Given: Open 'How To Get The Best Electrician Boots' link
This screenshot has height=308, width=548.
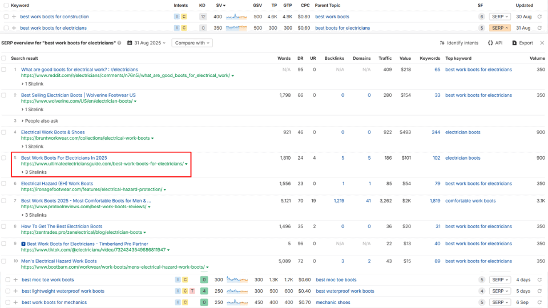Looking at the screenshot, I should click(62, 226).
